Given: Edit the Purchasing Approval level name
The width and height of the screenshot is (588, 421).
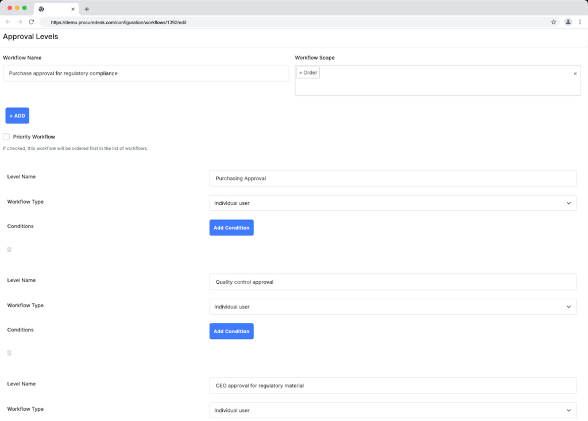Looking at the screenshot, I should (x=393, y=178).
